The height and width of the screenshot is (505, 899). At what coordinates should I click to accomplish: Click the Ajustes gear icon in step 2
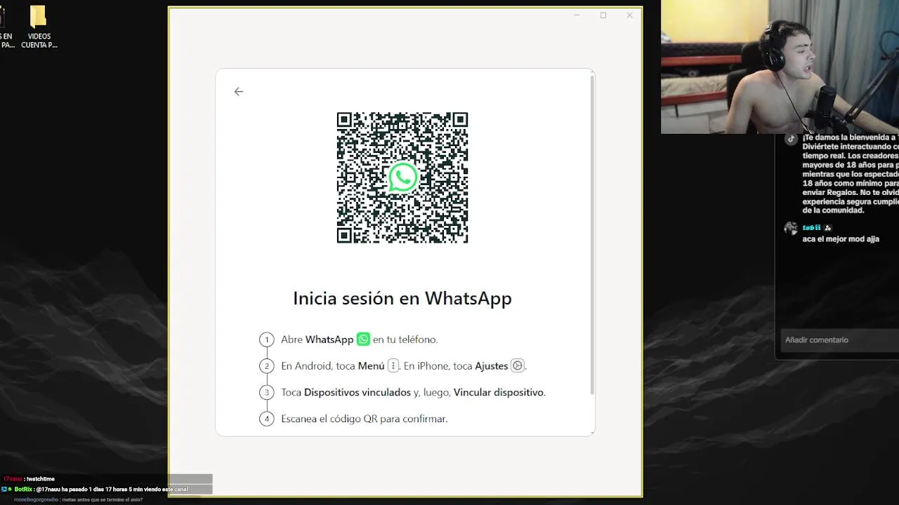518,365
